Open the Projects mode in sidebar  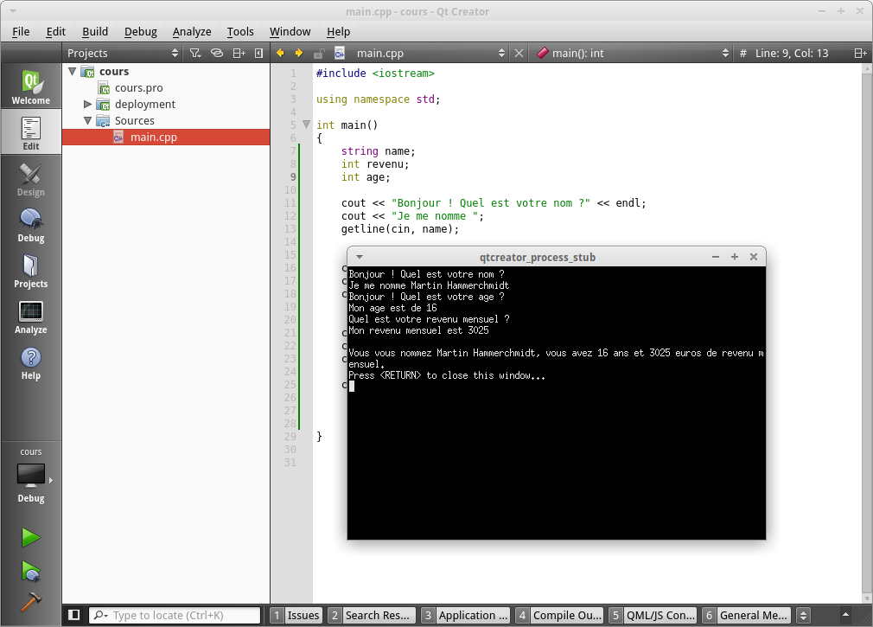pos(30,270)
